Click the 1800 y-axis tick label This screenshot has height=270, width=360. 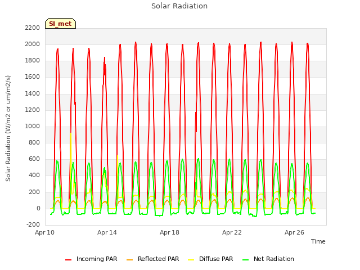[33, 61]
